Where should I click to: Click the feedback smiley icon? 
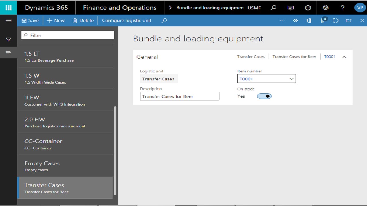(308, 8)
